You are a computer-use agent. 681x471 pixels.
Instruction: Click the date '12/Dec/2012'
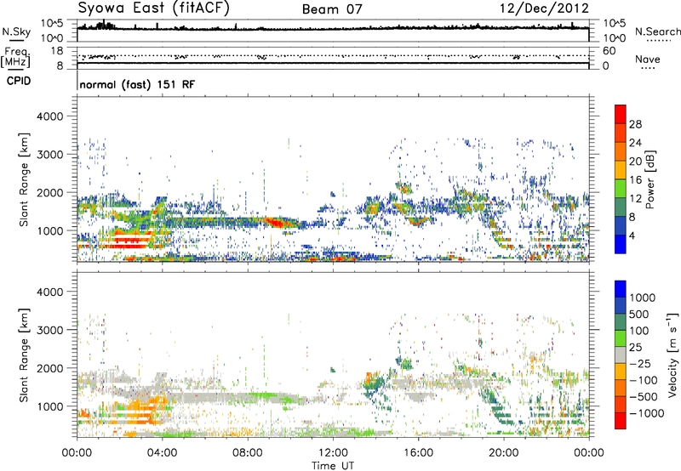coord(544,9)
